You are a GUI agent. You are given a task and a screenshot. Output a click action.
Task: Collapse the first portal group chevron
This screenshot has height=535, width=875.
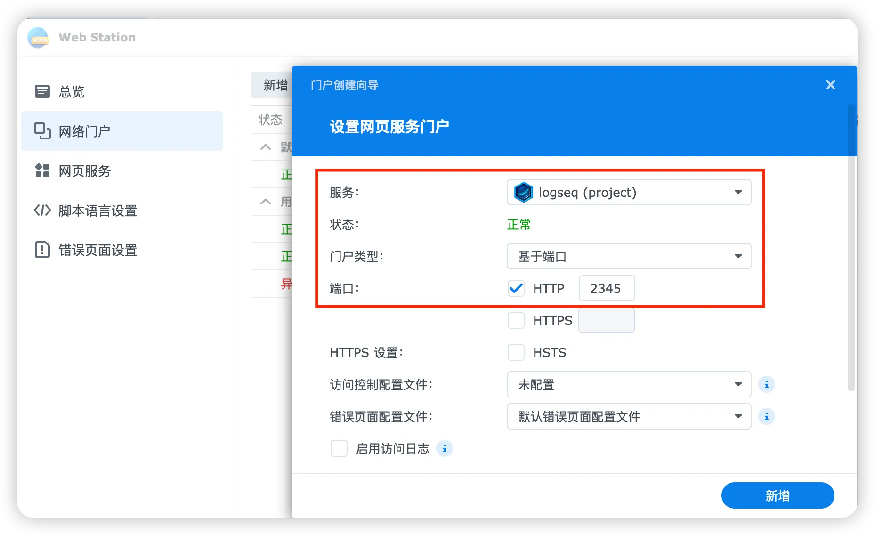tap(266, 147)
